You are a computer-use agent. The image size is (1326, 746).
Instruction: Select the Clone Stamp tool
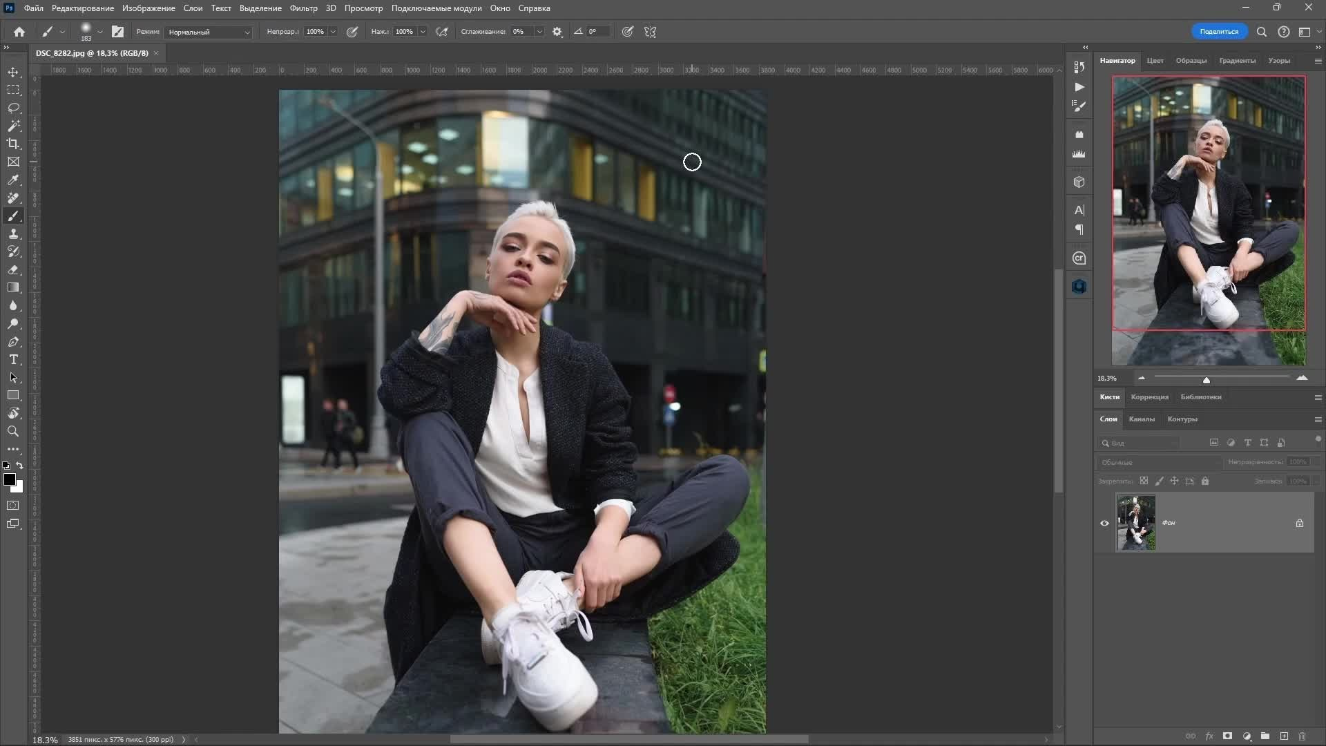click(14, 233)
